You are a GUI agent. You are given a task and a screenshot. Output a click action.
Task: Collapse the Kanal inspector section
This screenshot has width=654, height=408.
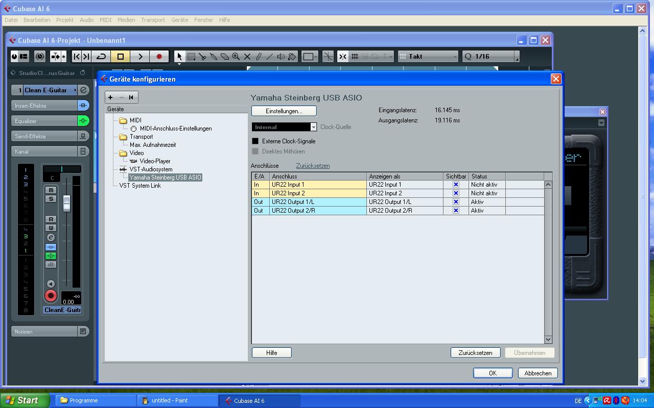[44, 151]
